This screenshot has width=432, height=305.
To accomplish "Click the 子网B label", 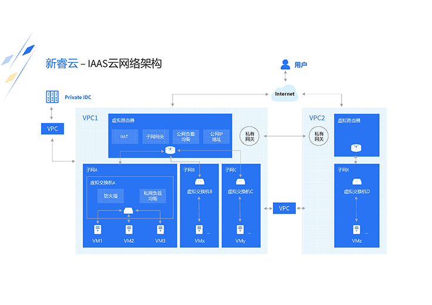I will click(x=189, y=170).
